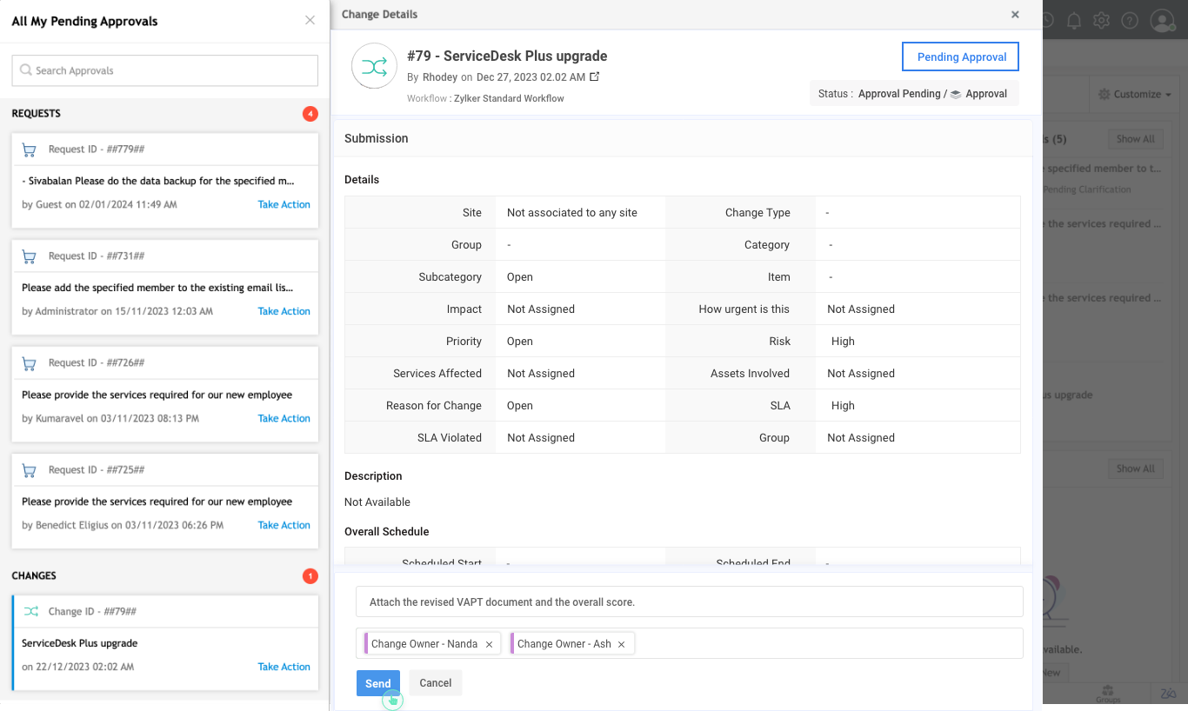Image resolution: width=1188 pixels, height=711 pixels.
Task: Remove Change Owner - Ash tag
Action: coord(621,644)
